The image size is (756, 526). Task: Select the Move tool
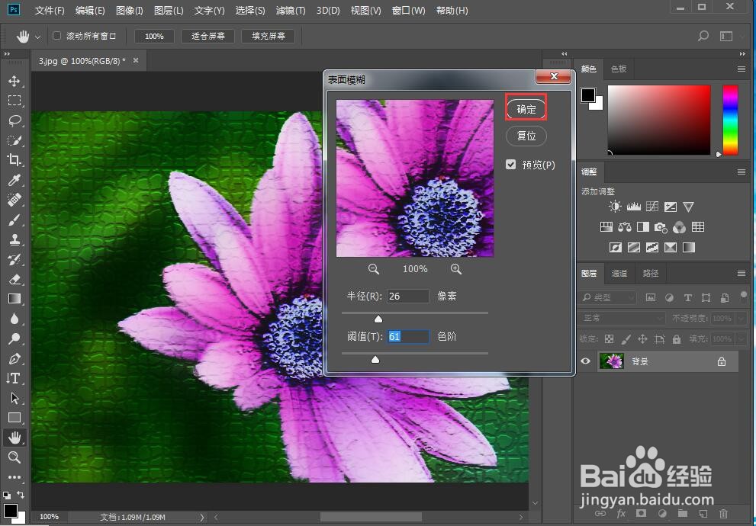click(14, 81)
